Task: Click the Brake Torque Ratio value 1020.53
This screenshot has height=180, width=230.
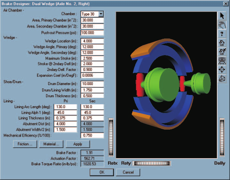Action: coord(92,164)
